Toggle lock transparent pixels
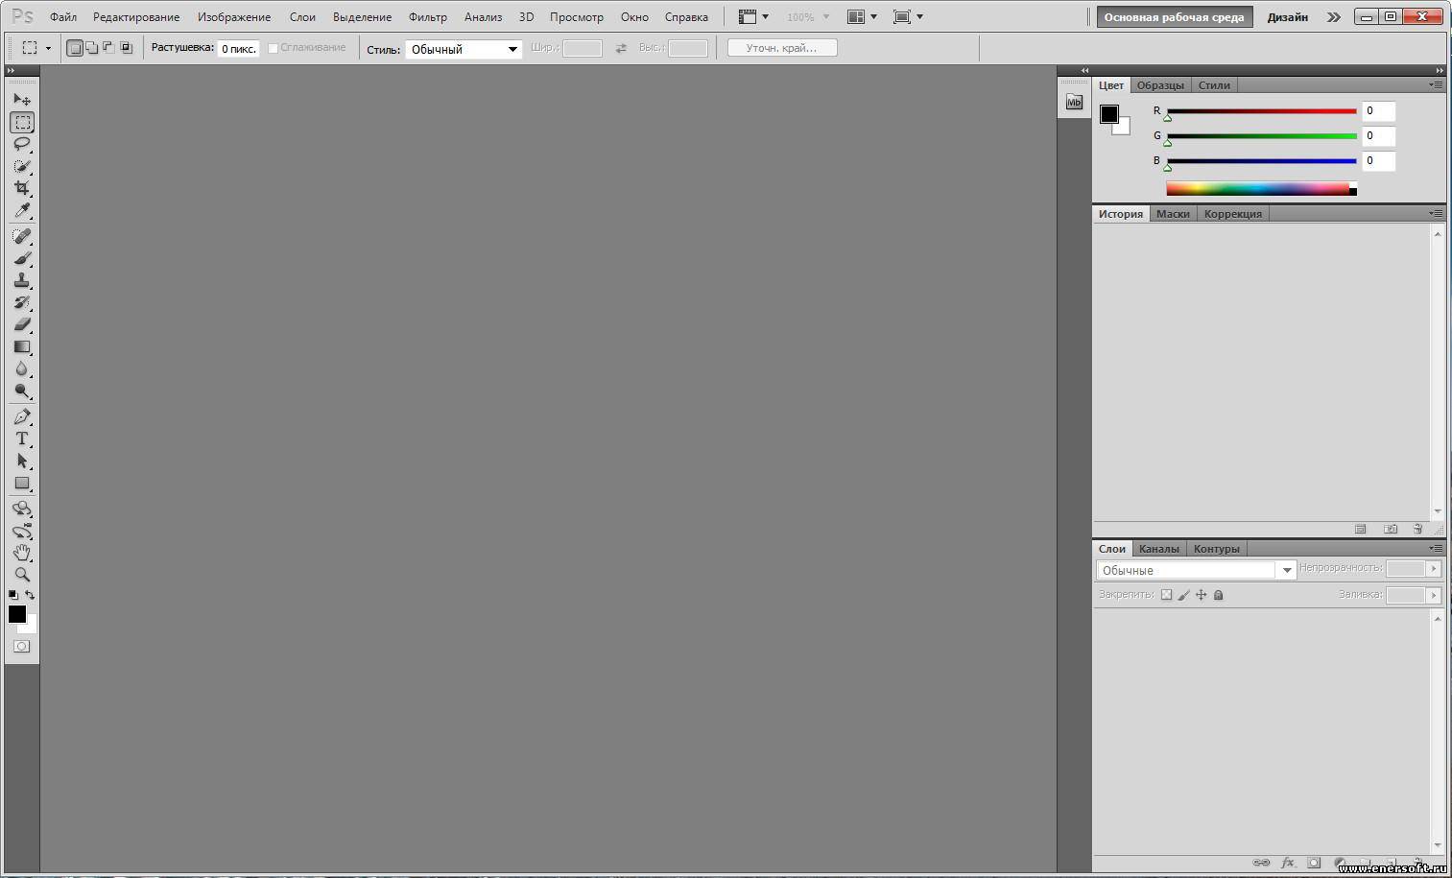1452x878 pixels. click(1166, 595)
